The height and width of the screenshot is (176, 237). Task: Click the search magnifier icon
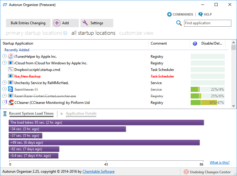click(179, 23)
